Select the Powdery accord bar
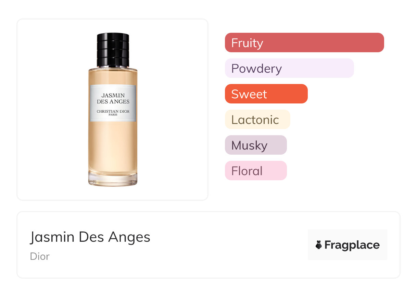 coord(289,68)
